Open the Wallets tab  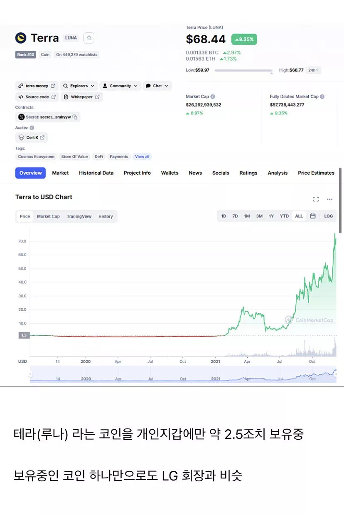pyautogui.click(x=170, y=173)
